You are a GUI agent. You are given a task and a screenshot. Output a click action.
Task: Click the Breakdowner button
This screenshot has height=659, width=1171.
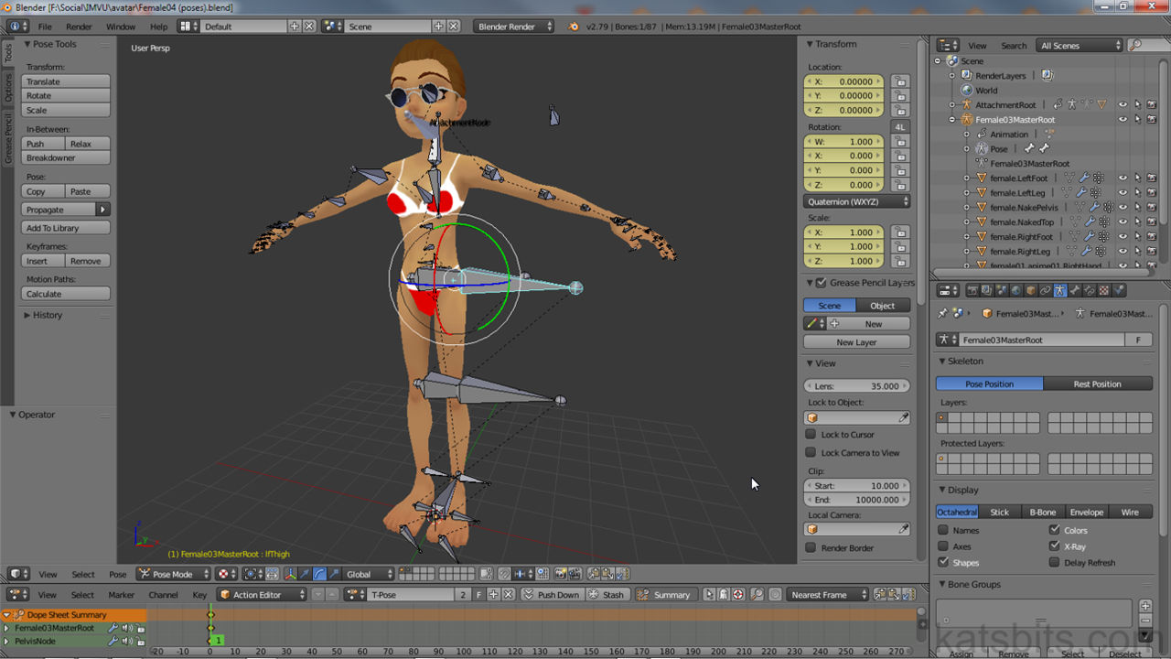[66, 158]
